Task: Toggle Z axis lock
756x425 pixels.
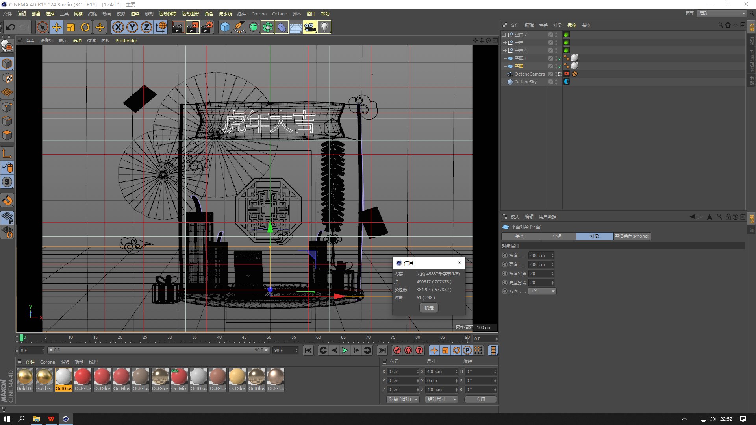Action: 146,27
